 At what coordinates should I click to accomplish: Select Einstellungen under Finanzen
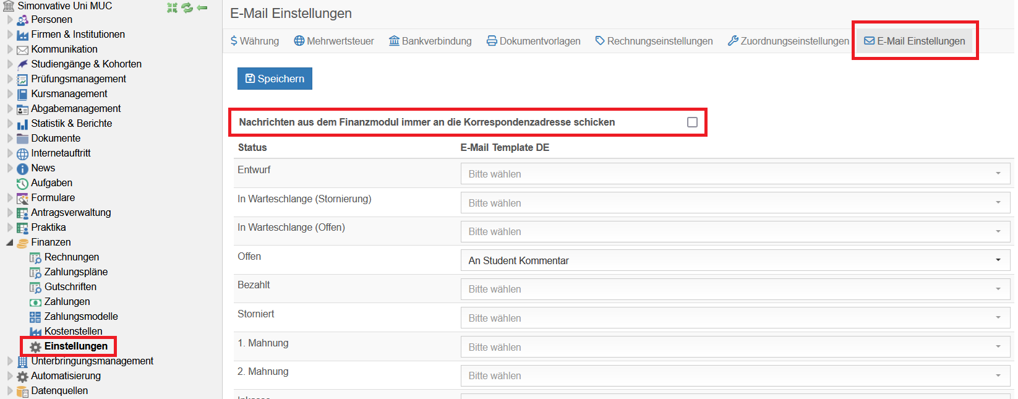click(76, 346)
